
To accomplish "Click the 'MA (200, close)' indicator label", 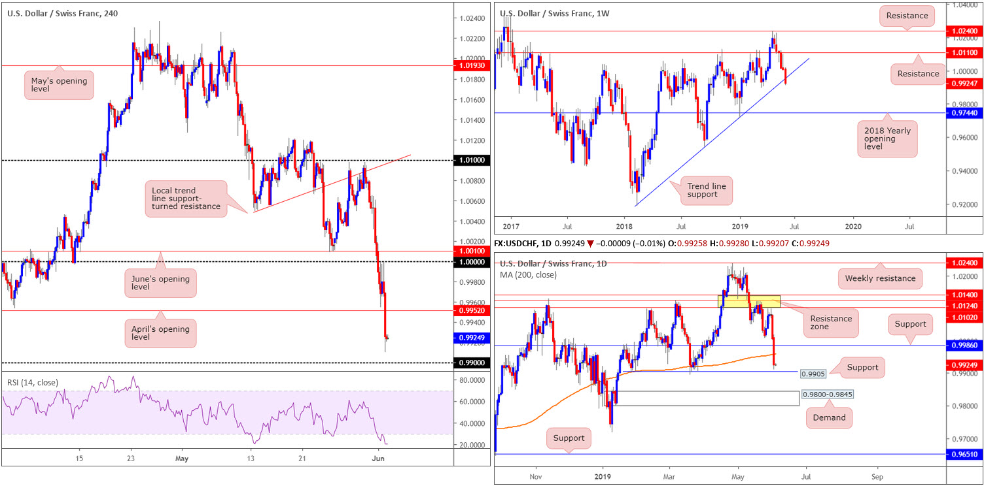I will click(529, 274).
